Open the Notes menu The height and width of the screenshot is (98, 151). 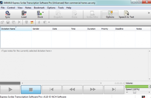[28, 8]
